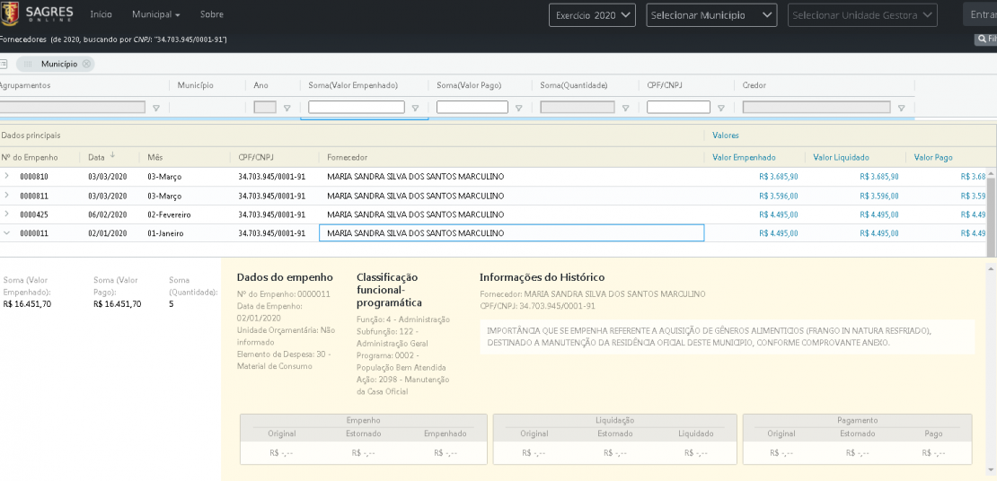
Task: Open filter funnel for Agrupamentos column
Action: (155, 108)
